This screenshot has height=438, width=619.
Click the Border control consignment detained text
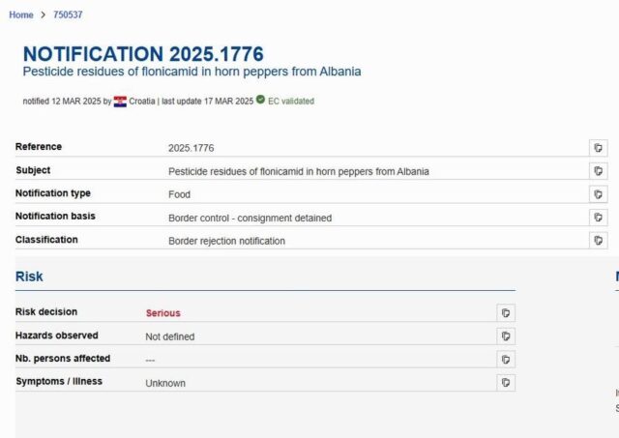tap(250, 218)
